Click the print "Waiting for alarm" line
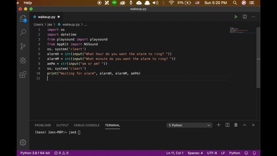 pos(93,73)
